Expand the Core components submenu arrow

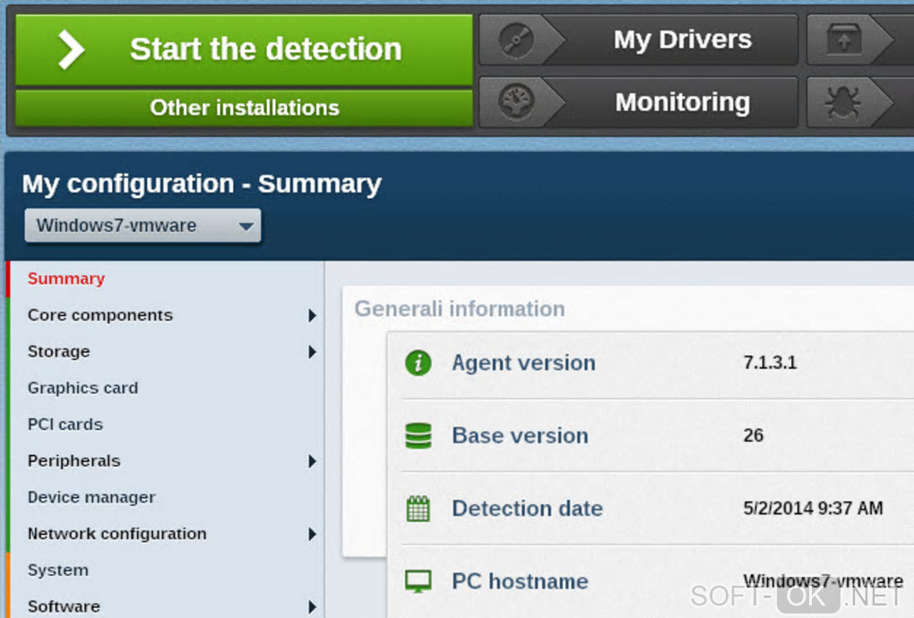click(x=312, y=315)
